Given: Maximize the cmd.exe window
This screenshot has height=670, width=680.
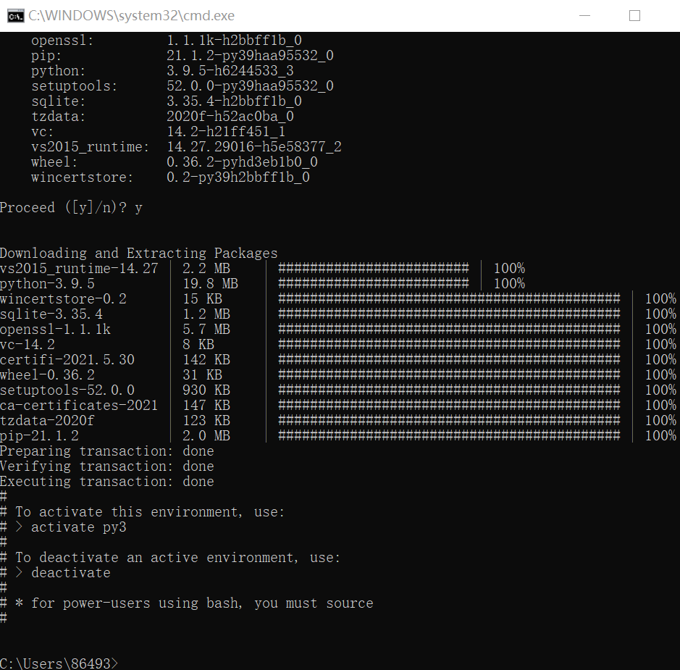Looking at the screenshot, I should pos(634,16).
